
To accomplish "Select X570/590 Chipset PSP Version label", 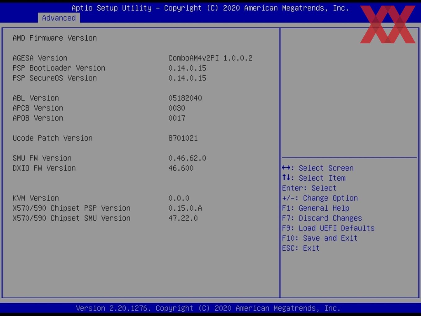I will tap(72, 208).
